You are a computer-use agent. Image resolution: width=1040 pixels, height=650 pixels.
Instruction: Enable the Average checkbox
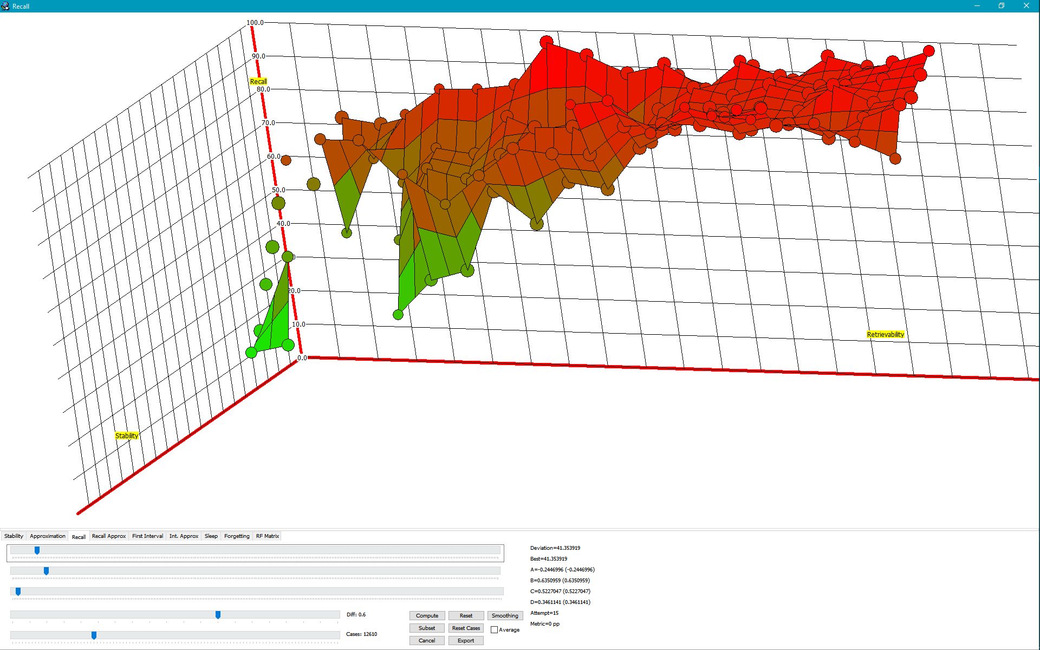(494, 629)
